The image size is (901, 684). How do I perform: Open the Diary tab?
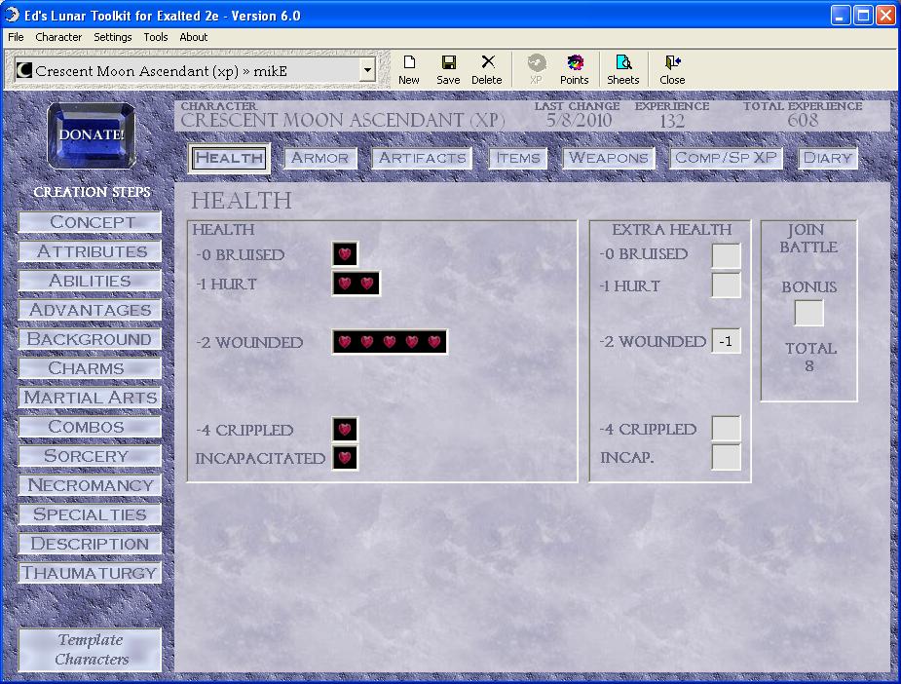(828, 158)
